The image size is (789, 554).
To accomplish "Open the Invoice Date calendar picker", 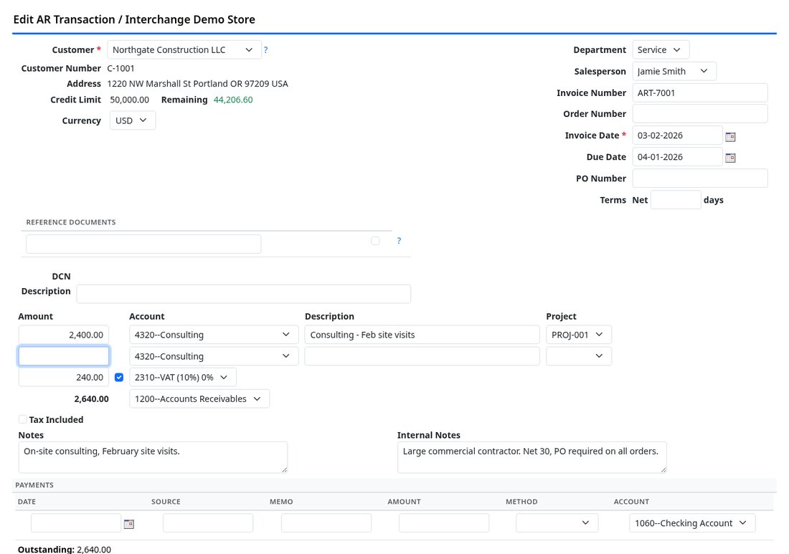I will coord(730,136).
